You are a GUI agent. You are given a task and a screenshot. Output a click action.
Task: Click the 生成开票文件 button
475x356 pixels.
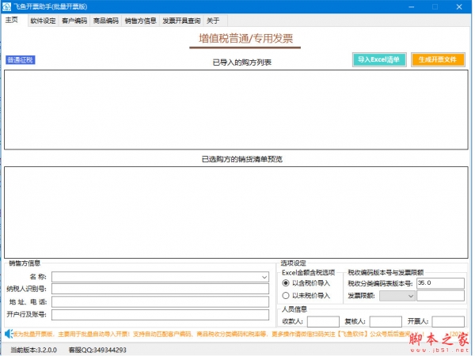tap(439, 59)
